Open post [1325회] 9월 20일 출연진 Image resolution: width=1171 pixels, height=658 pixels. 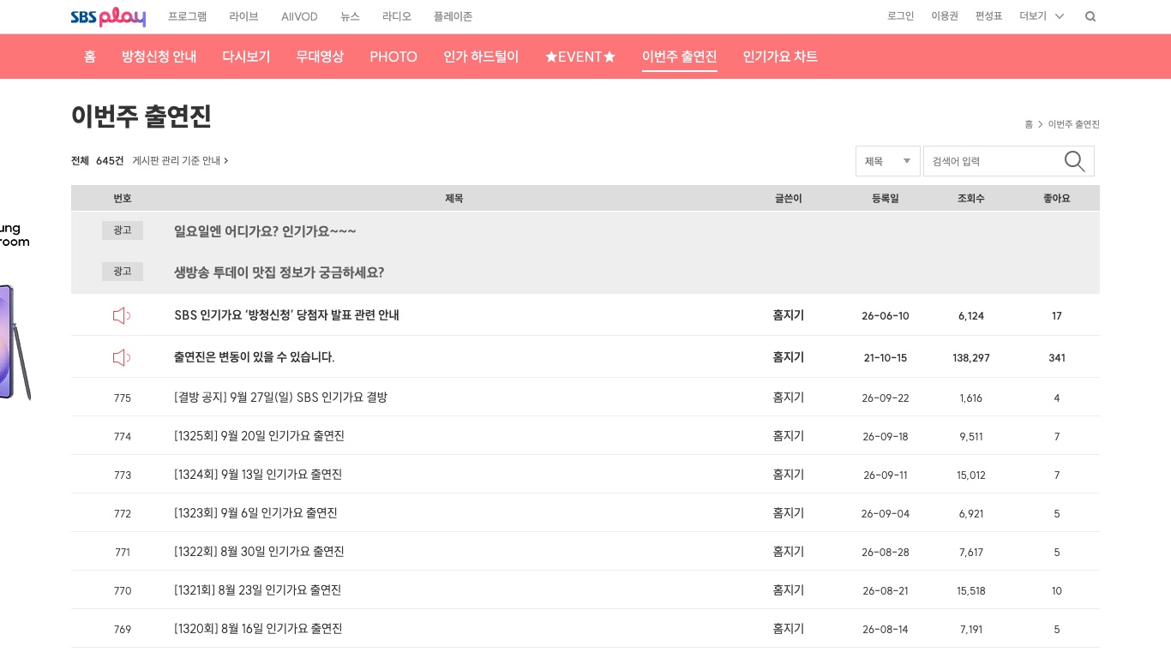259,436
